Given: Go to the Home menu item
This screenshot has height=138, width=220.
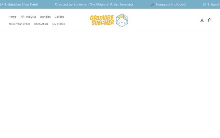Looking at the screenshot, I should (x=12, y=17).
